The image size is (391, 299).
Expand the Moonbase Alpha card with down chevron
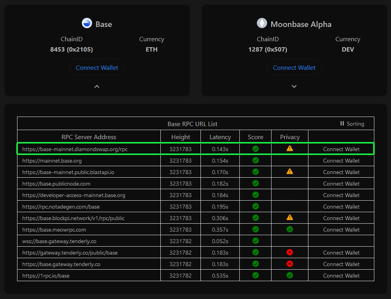[x=294, y=86]
